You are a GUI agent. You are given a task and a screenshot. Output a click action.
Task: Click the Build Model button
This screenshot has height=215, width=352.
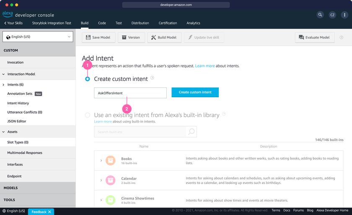tap(164, 37)
